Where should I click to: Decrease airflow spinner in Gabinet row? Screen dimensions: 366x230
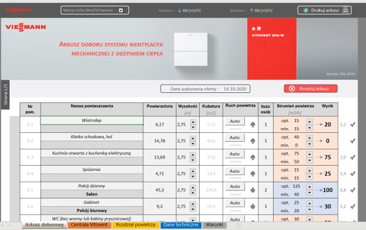coord(309,209)
